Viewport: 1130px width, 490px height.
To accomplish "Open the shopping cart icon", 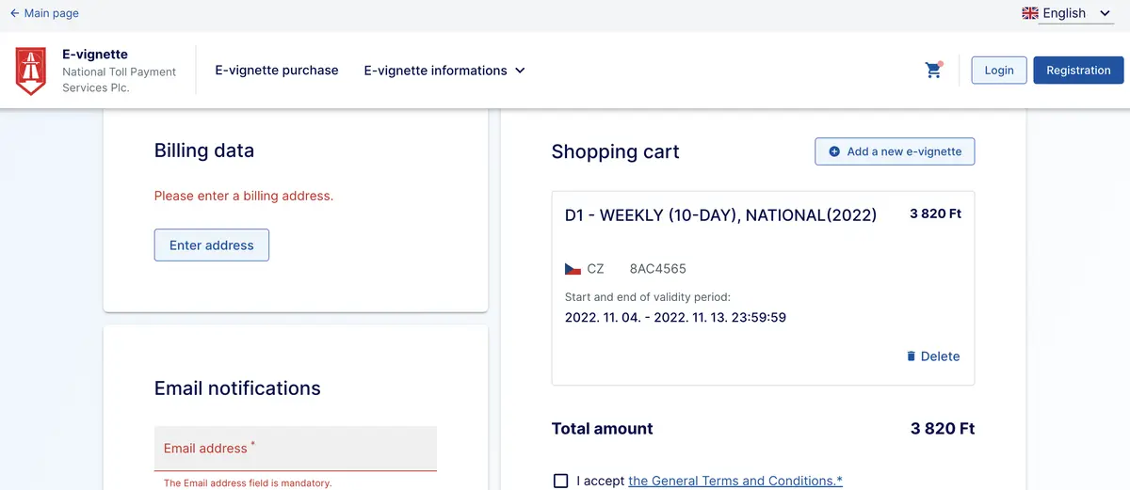I will pos(933,70).
